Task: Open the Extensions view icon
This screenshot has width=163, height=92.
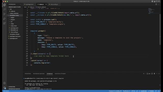Action: coord(5,23)
